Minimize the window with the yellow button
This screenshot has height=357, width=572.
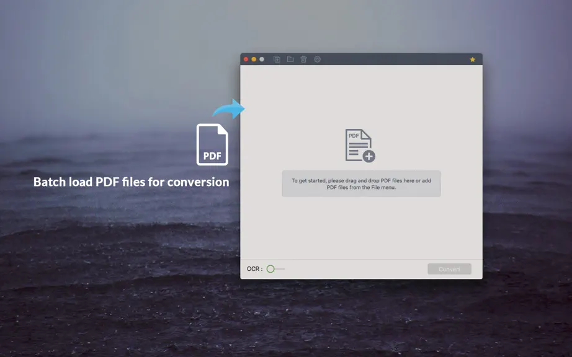pyautogui.click(x=254, y=59)
